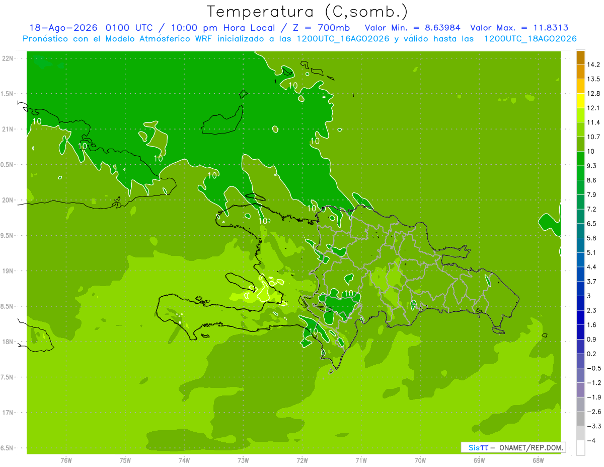Select the '8.6' colorbar value

592,180
